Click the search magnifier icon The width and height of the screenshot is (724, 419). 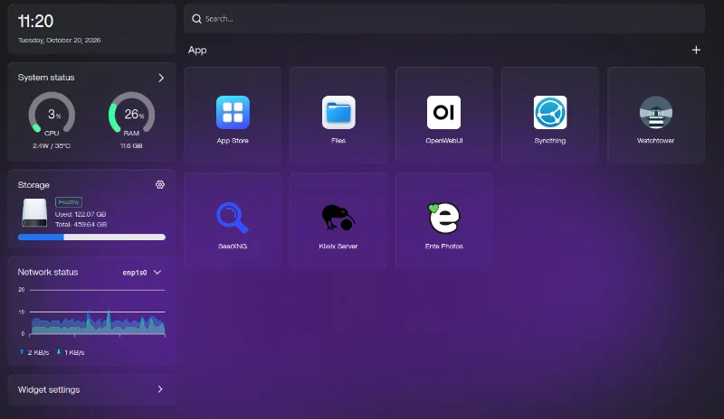(x=196, y=19)
